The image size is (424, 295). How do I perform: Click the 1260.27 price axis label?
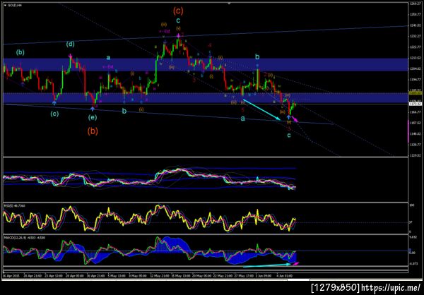click(x=416, y=4)
